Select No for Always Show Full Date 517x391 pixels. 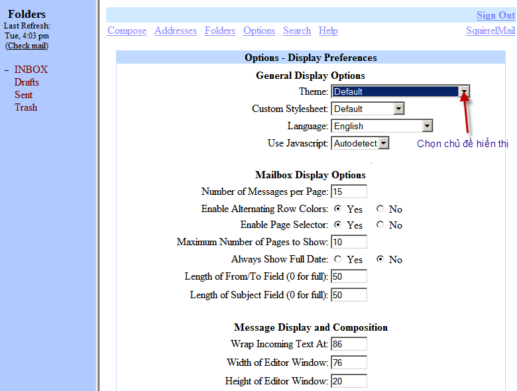[380, 259]
